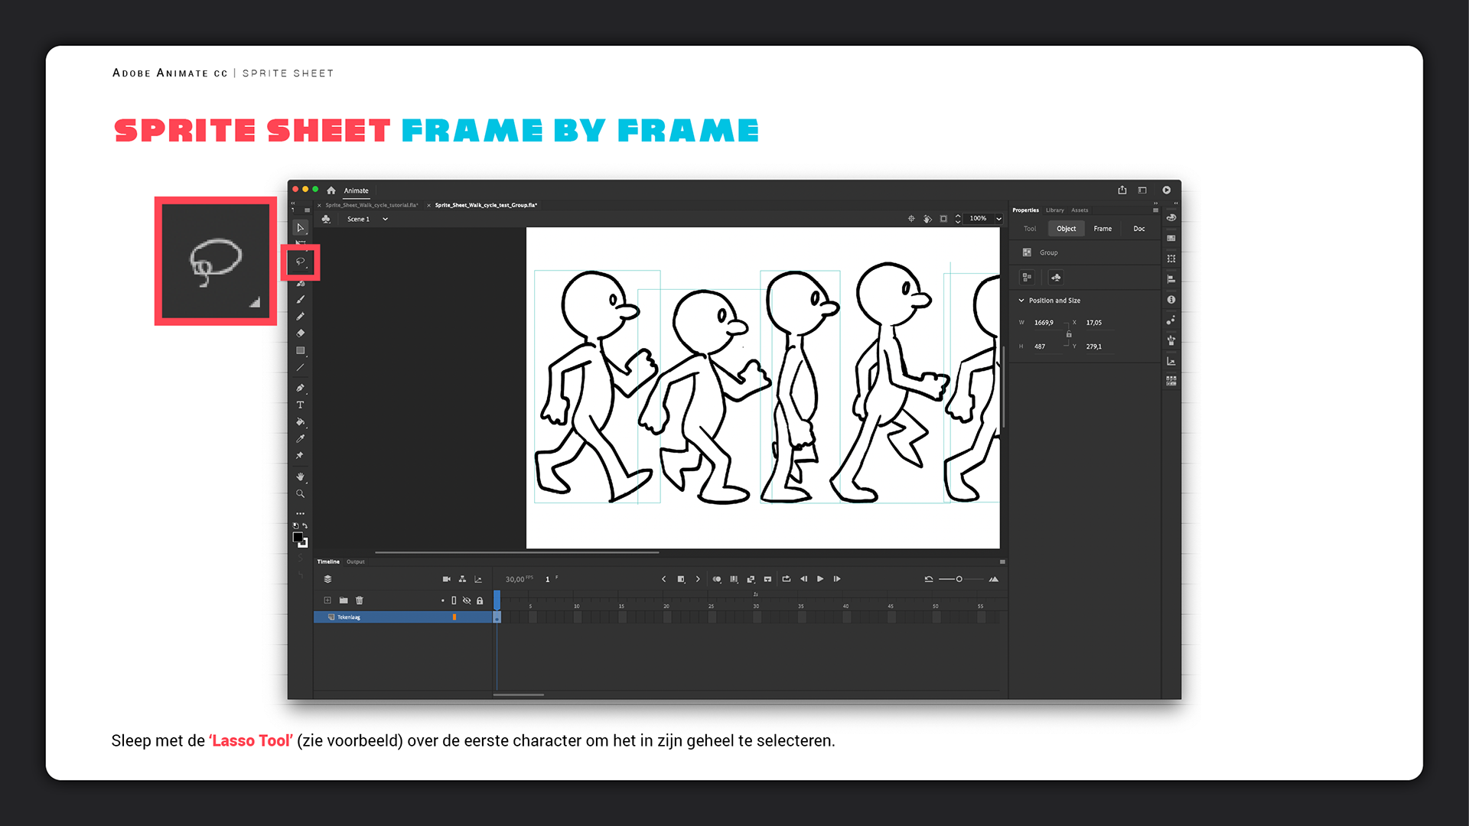Screen dimensions: 1469x826
Task: Adjust the timeline zoom slider handle
Action: coord(959,579)
